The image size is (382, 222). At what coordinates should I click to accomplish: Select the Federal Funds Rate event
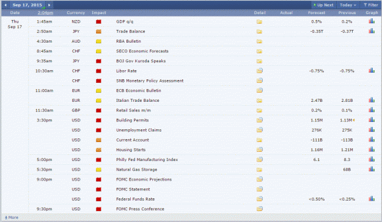(x=136, y=199)
